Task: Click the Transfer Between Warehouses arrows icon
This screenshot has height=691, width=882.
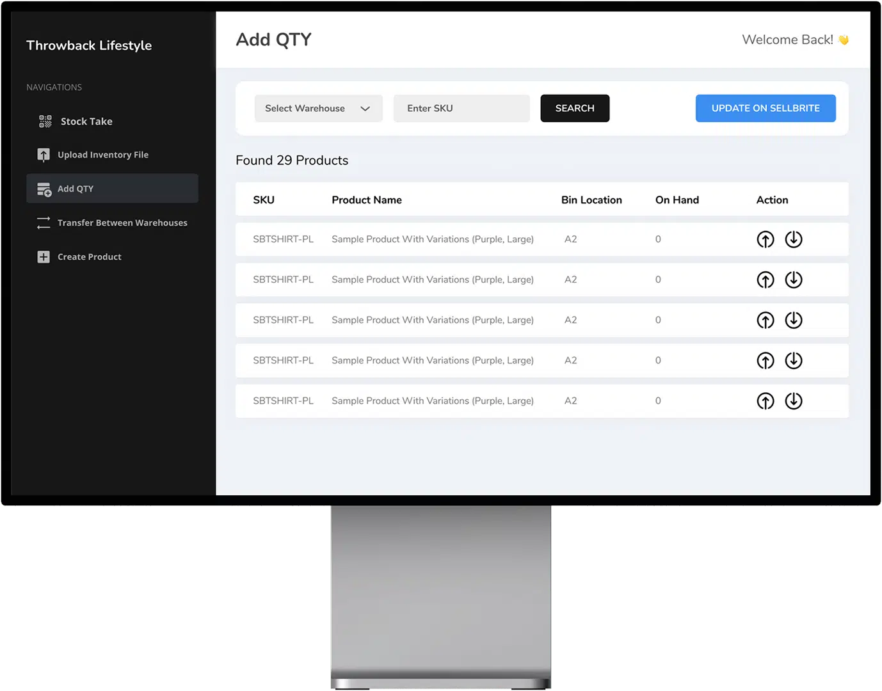Action: coord(43,223)
